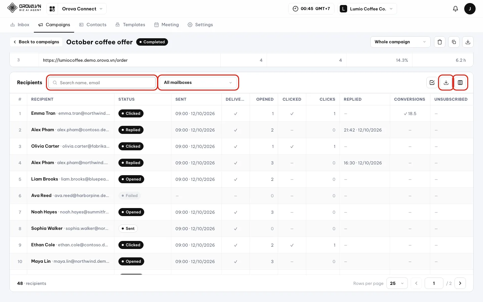Click the Sent status for Sophia Walker
Viewport: 483px width, 302px height.
click(x=128, y=229)
